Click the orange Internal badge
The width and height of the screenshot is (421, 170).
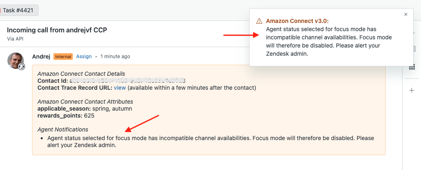point(63,57)
